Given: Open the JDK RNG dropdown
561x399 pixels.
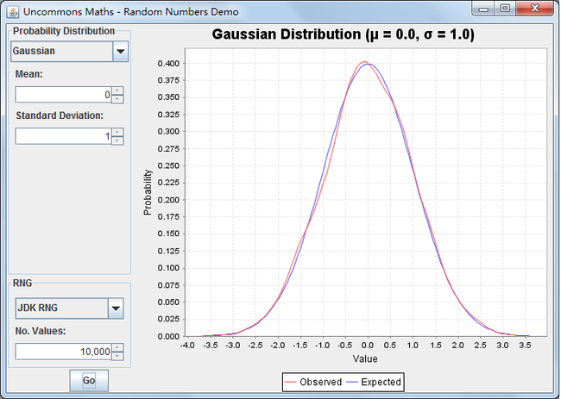Looking at the screenshot, I should (x=69, y=309).
